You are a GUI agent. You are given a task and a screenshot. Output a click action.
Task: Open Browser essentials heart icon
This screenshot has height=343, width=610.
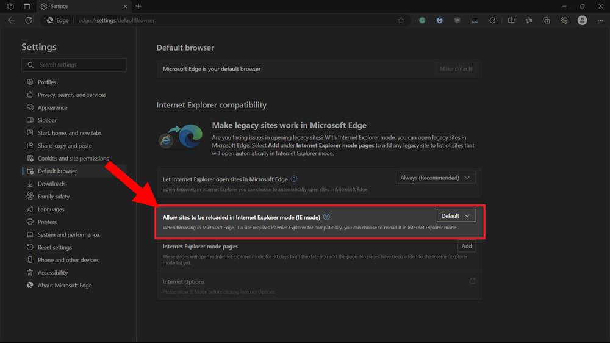[x=564, y=20]
